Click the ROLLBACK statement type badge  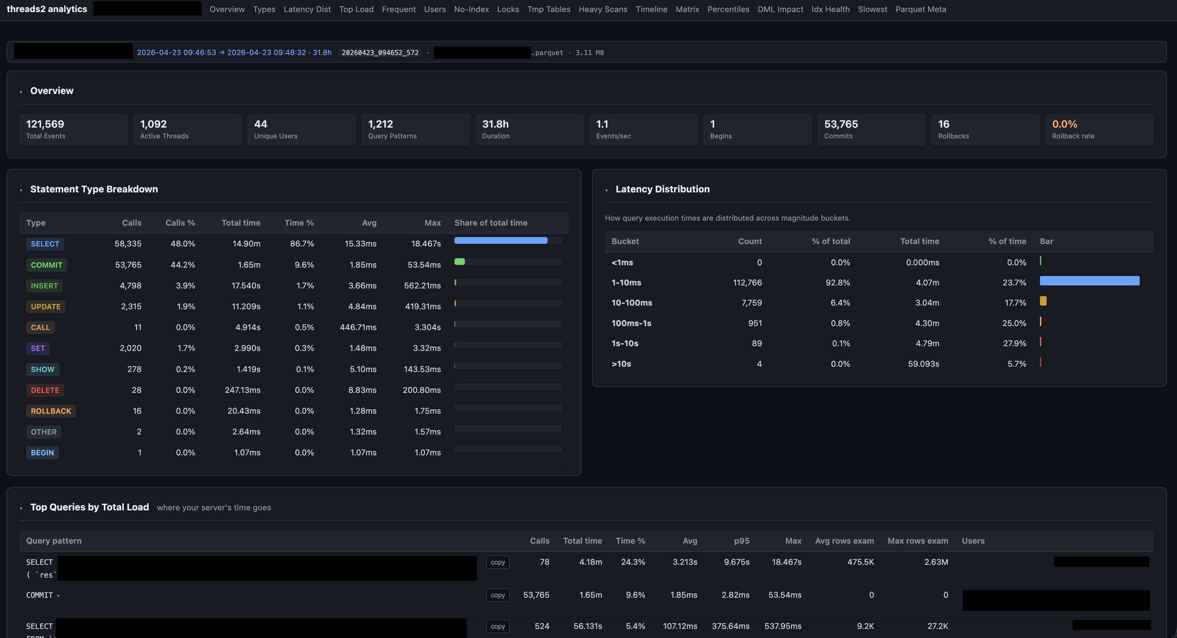click(51, 411)
